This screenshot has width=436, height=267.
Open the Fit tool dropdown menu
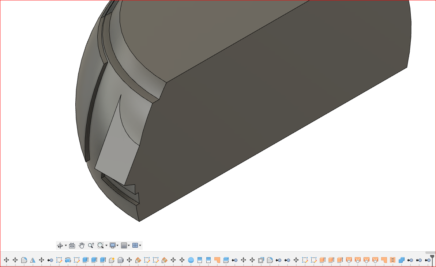tap(106, 245)
